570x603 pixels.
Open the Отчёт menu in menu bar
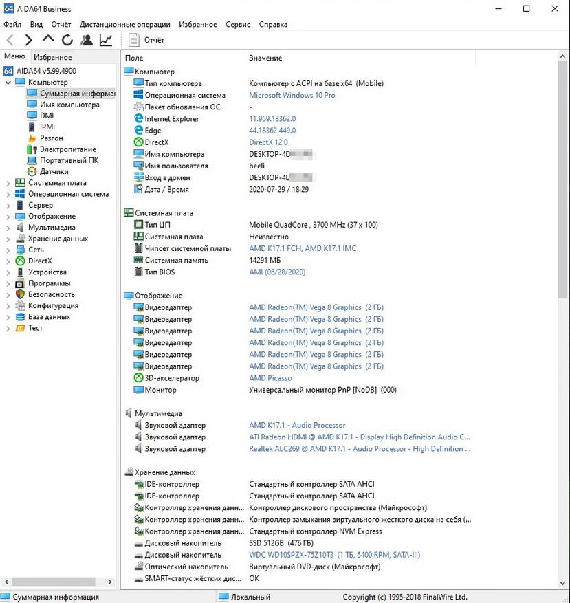[x=61, y=24]
